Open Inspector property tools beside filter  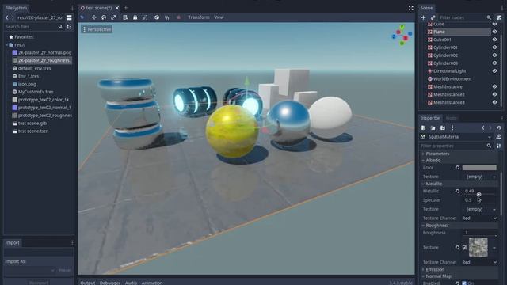499,146
